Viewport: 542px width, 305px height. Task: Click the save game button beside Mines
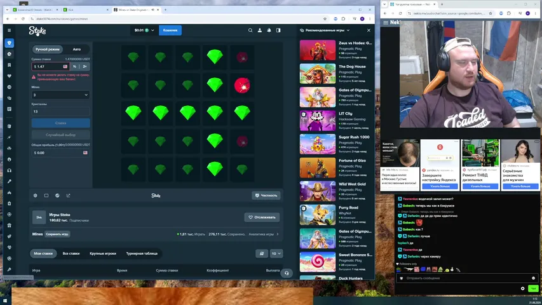coord(57,234)
